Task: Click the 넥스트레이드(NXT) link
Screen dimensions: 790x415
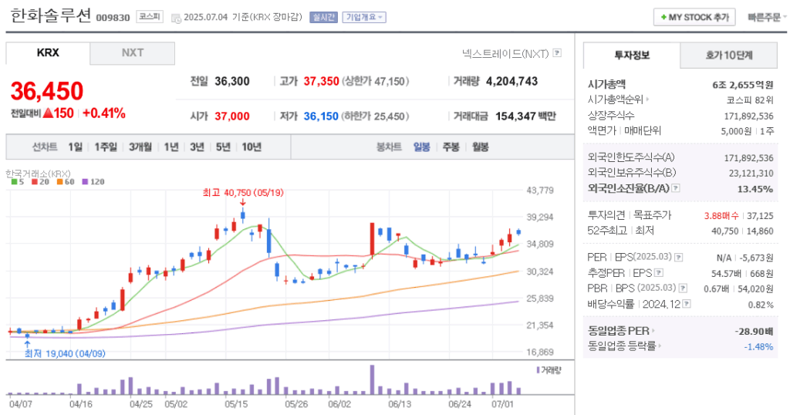Action: 505,53
